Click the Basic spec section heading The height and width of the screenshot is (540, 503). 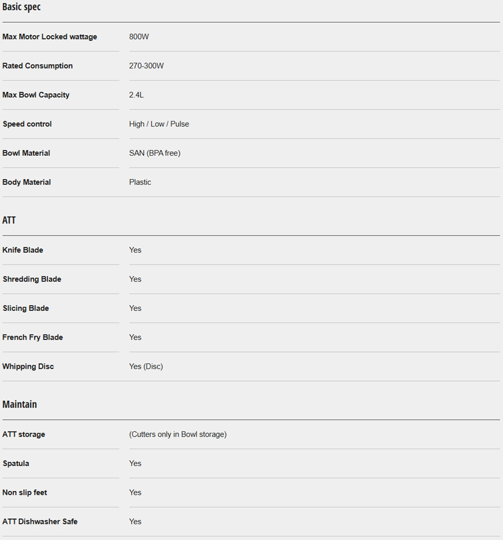22,8
